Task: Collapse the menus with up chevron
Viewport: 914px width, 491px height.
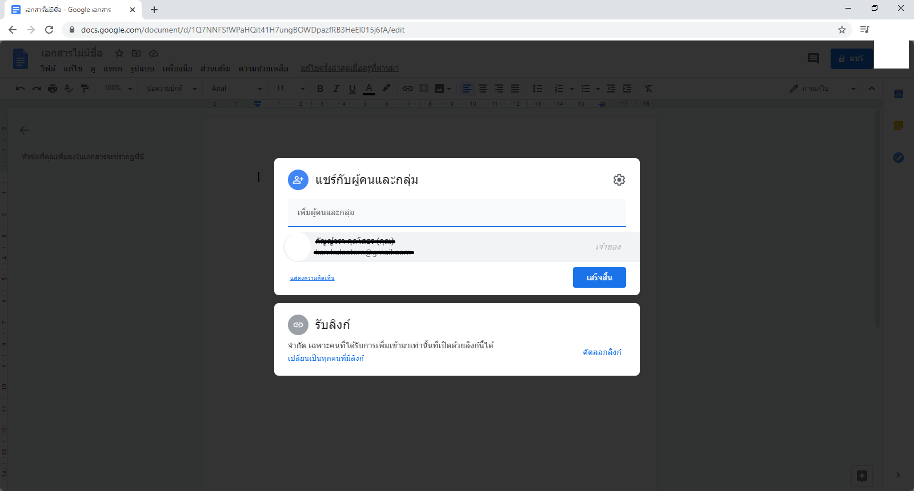Action: 872,88
